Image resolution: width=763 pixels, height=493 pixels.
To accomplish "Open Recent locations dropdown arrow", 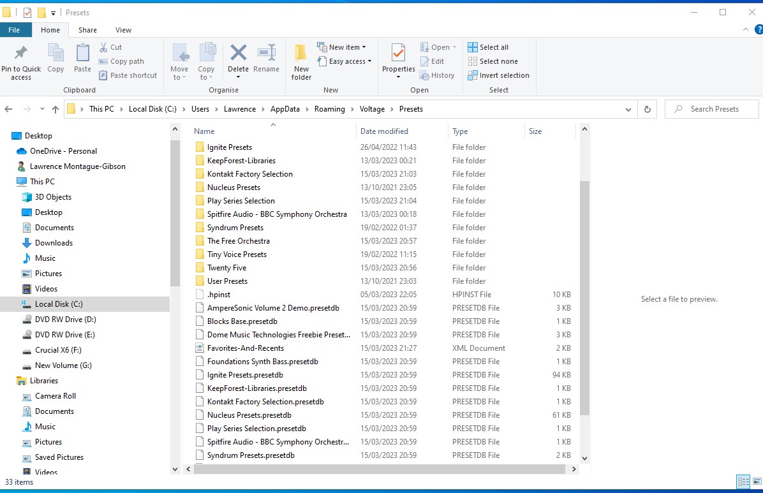I will coord(42,109).
